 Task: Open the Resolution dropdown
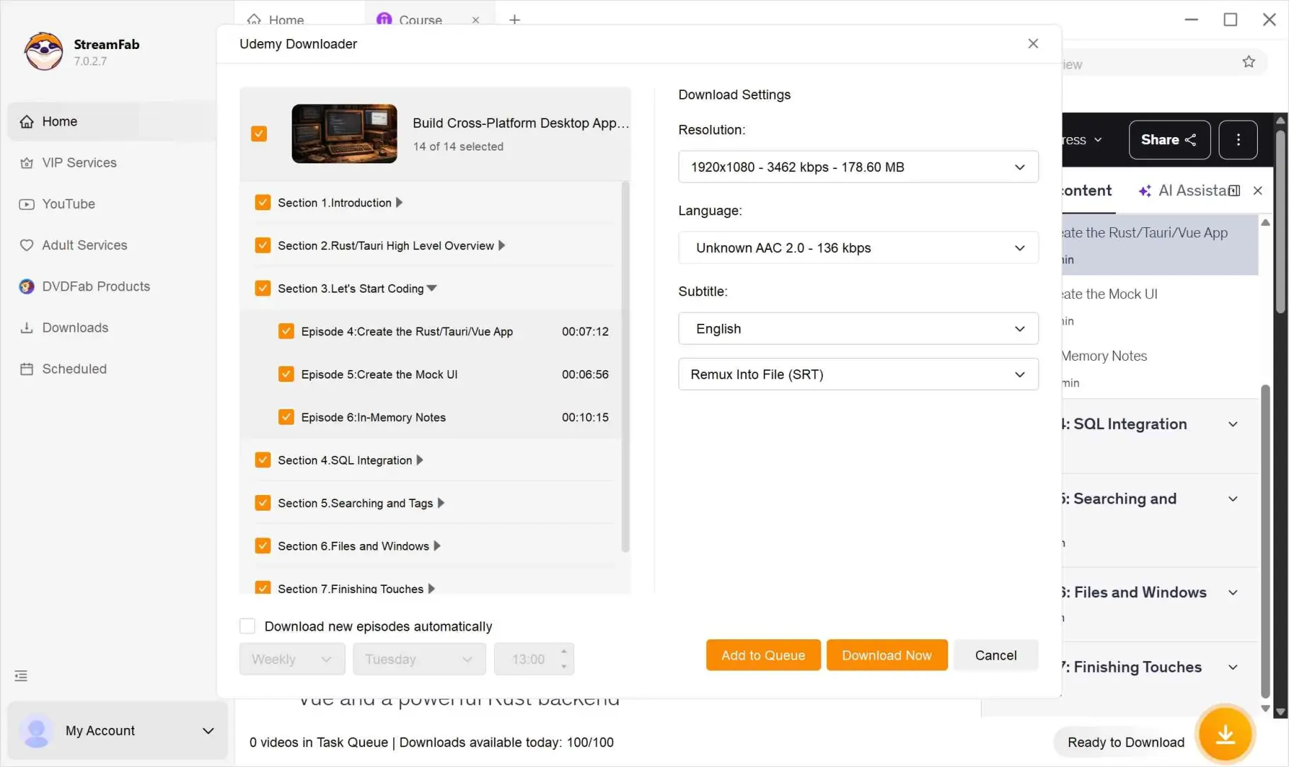[858, 167]
